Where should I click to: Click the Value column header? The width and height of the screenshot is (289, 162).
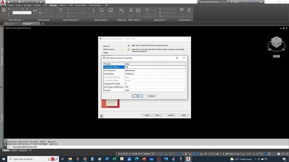(155, 64)
